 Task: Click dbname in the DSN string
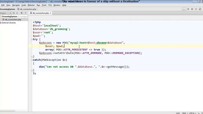pyautogui.click(x=101, y=43)
